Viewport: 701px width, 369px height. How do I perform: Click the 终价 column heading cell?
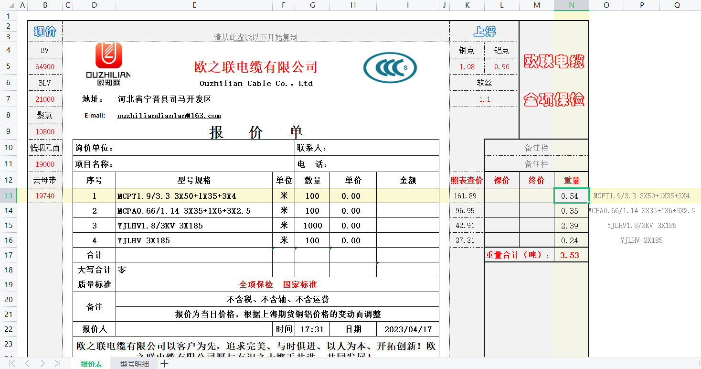point(537,180)
